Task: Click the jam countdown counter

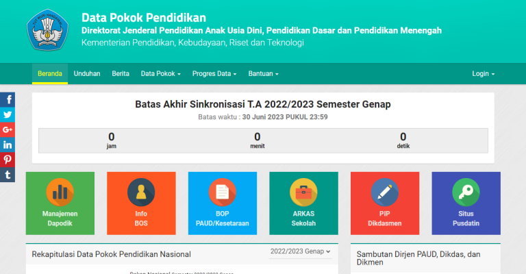Action: point(112,140)
